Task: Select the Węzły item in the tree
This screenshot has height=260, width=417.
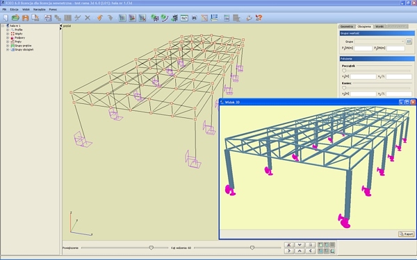Action: tap(19, 34)
